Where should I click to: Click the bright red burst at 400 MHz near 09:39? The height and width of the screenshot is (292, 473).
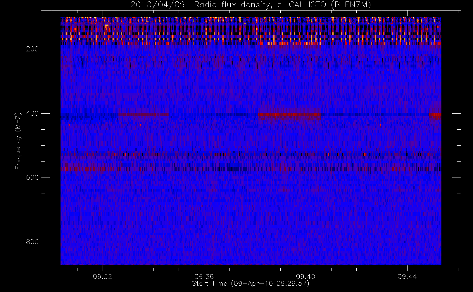tap(289, 114)
